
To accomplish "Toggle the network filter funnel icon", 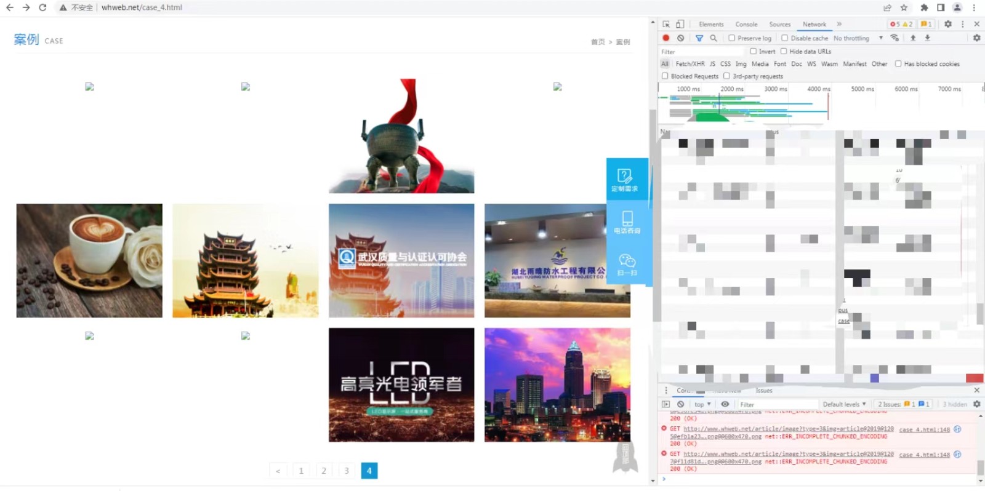I will pos(699,38).
